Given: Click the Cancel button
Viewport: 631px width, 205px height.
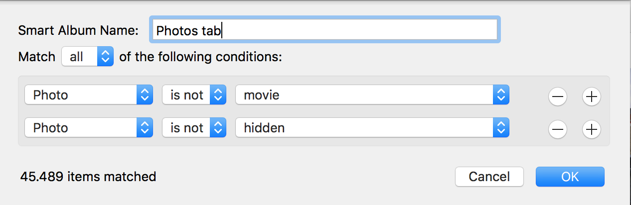Looking at the screenshot, I should 489,177.
